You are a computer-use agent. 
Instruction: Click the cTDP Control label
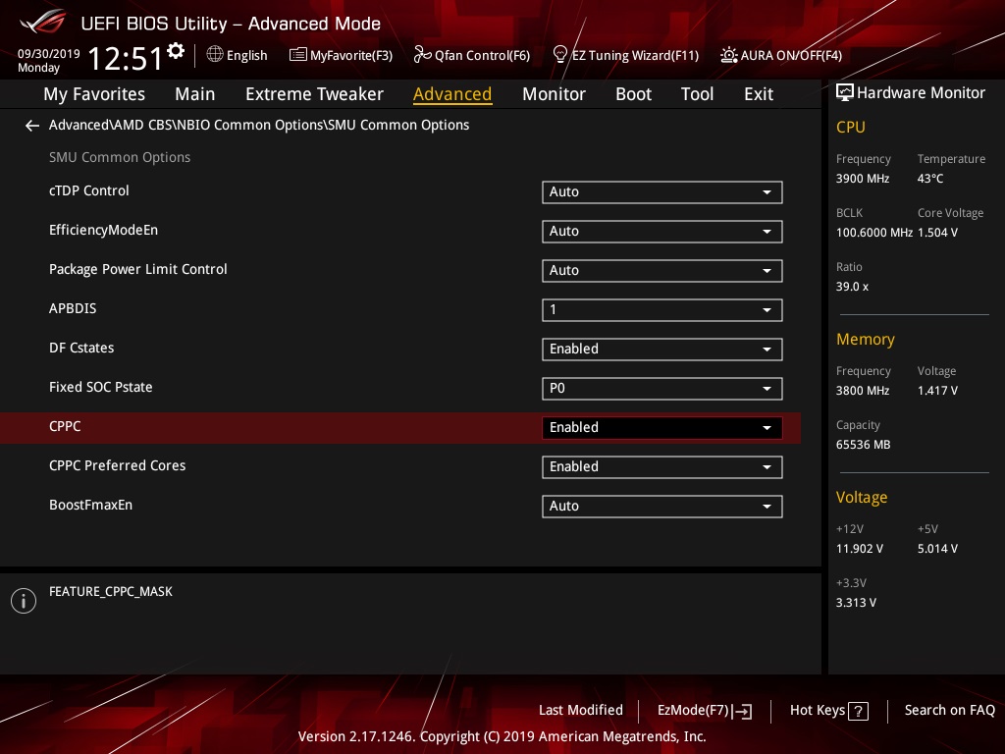click(x=89, y=191)
